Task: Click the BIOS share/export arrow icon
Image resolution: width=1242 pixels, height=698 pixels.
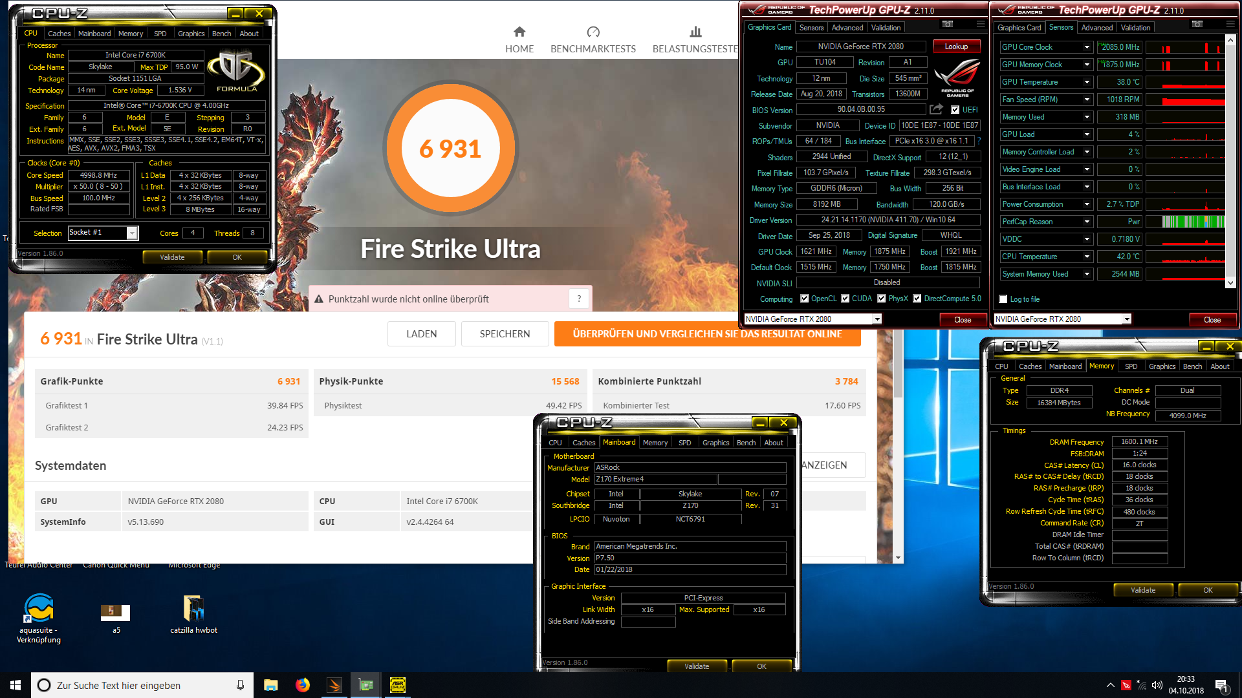Action: [x=936, y=109]
